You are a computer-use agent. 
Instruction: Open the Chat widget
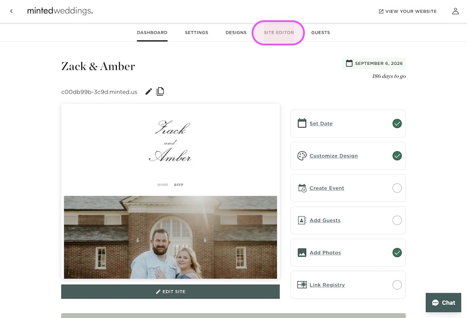click(x=443, y=302)
